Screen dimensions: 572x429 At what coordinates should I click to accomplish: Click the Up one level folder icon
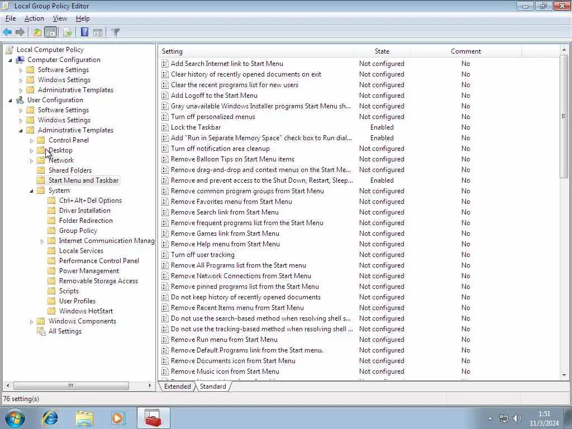[x=37, y=32]
